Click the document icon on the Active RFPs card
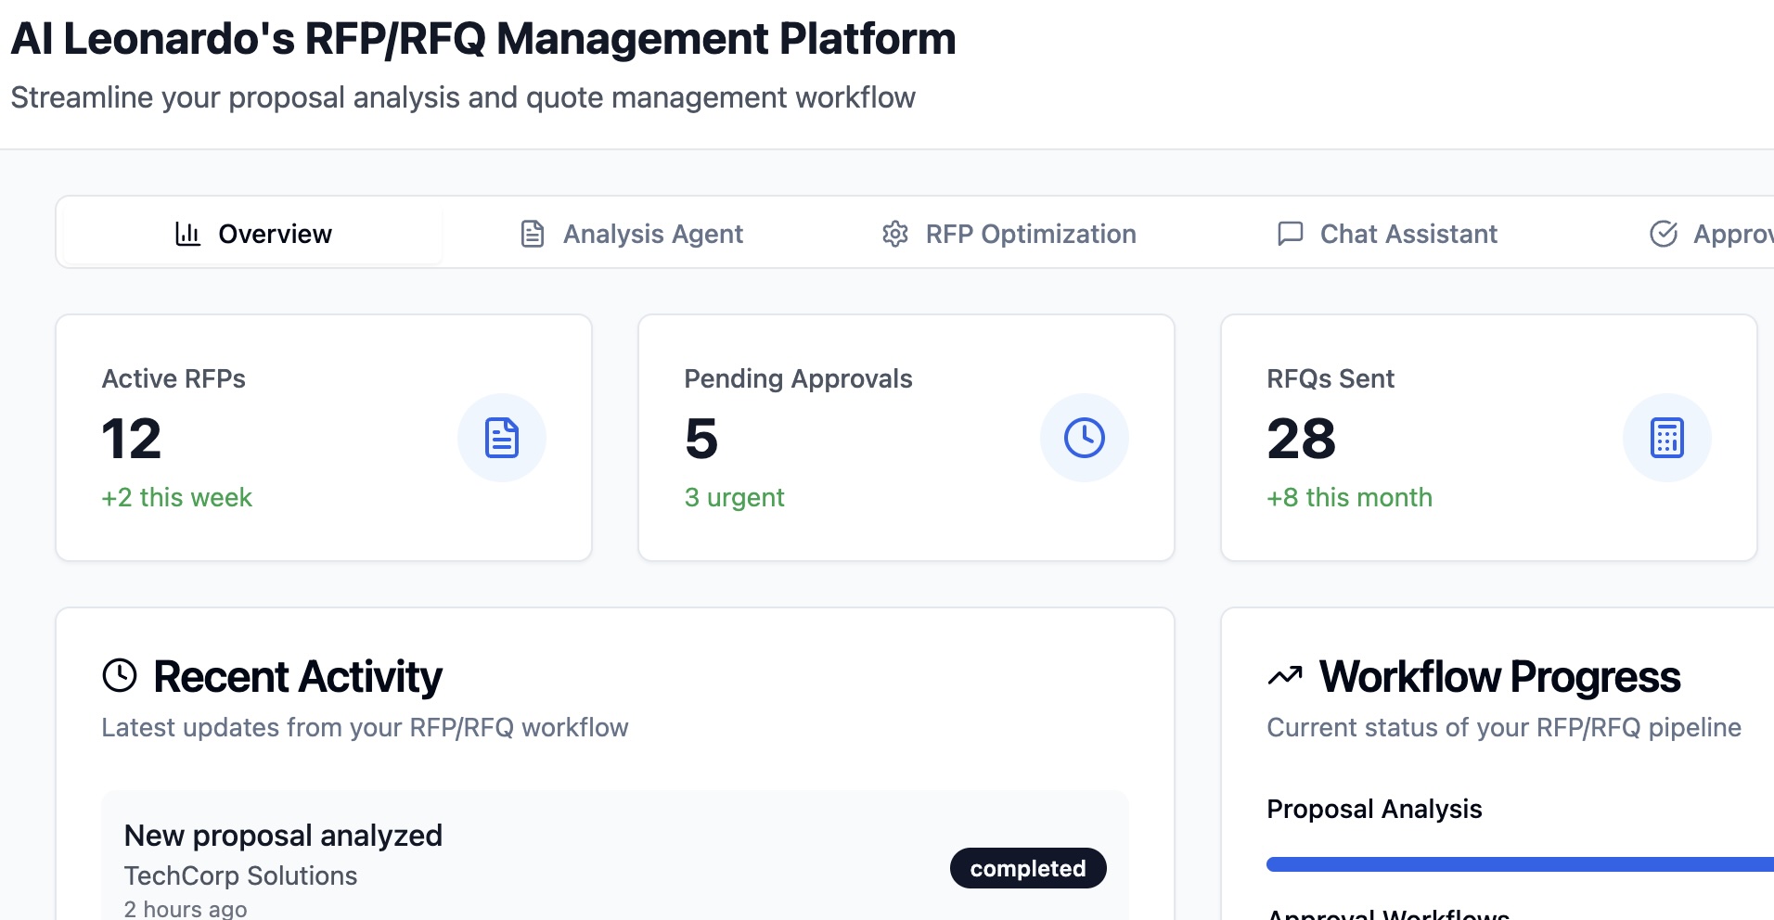The image size is (1774, 920). [501, 437]
